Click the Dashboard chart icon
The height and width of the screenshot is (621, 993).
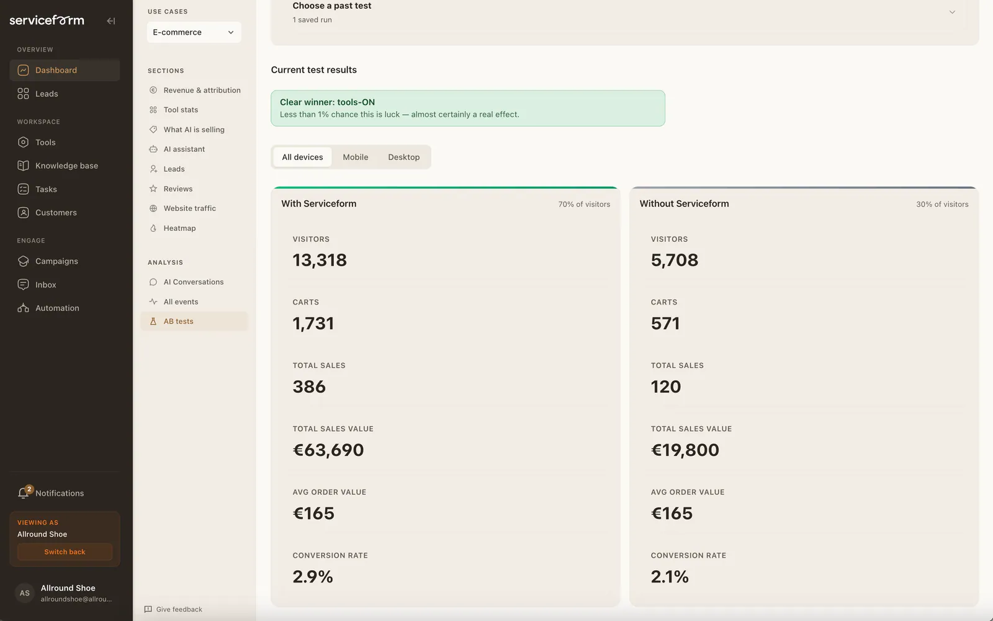[23, 70]
